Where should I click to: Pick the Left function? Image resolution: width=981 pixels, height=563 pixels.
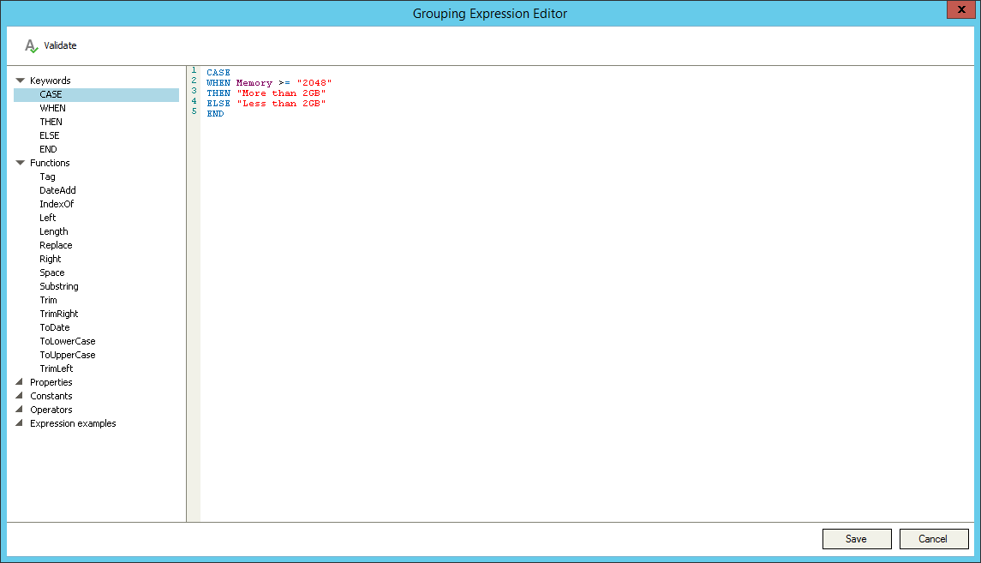(x=47, y=218)
